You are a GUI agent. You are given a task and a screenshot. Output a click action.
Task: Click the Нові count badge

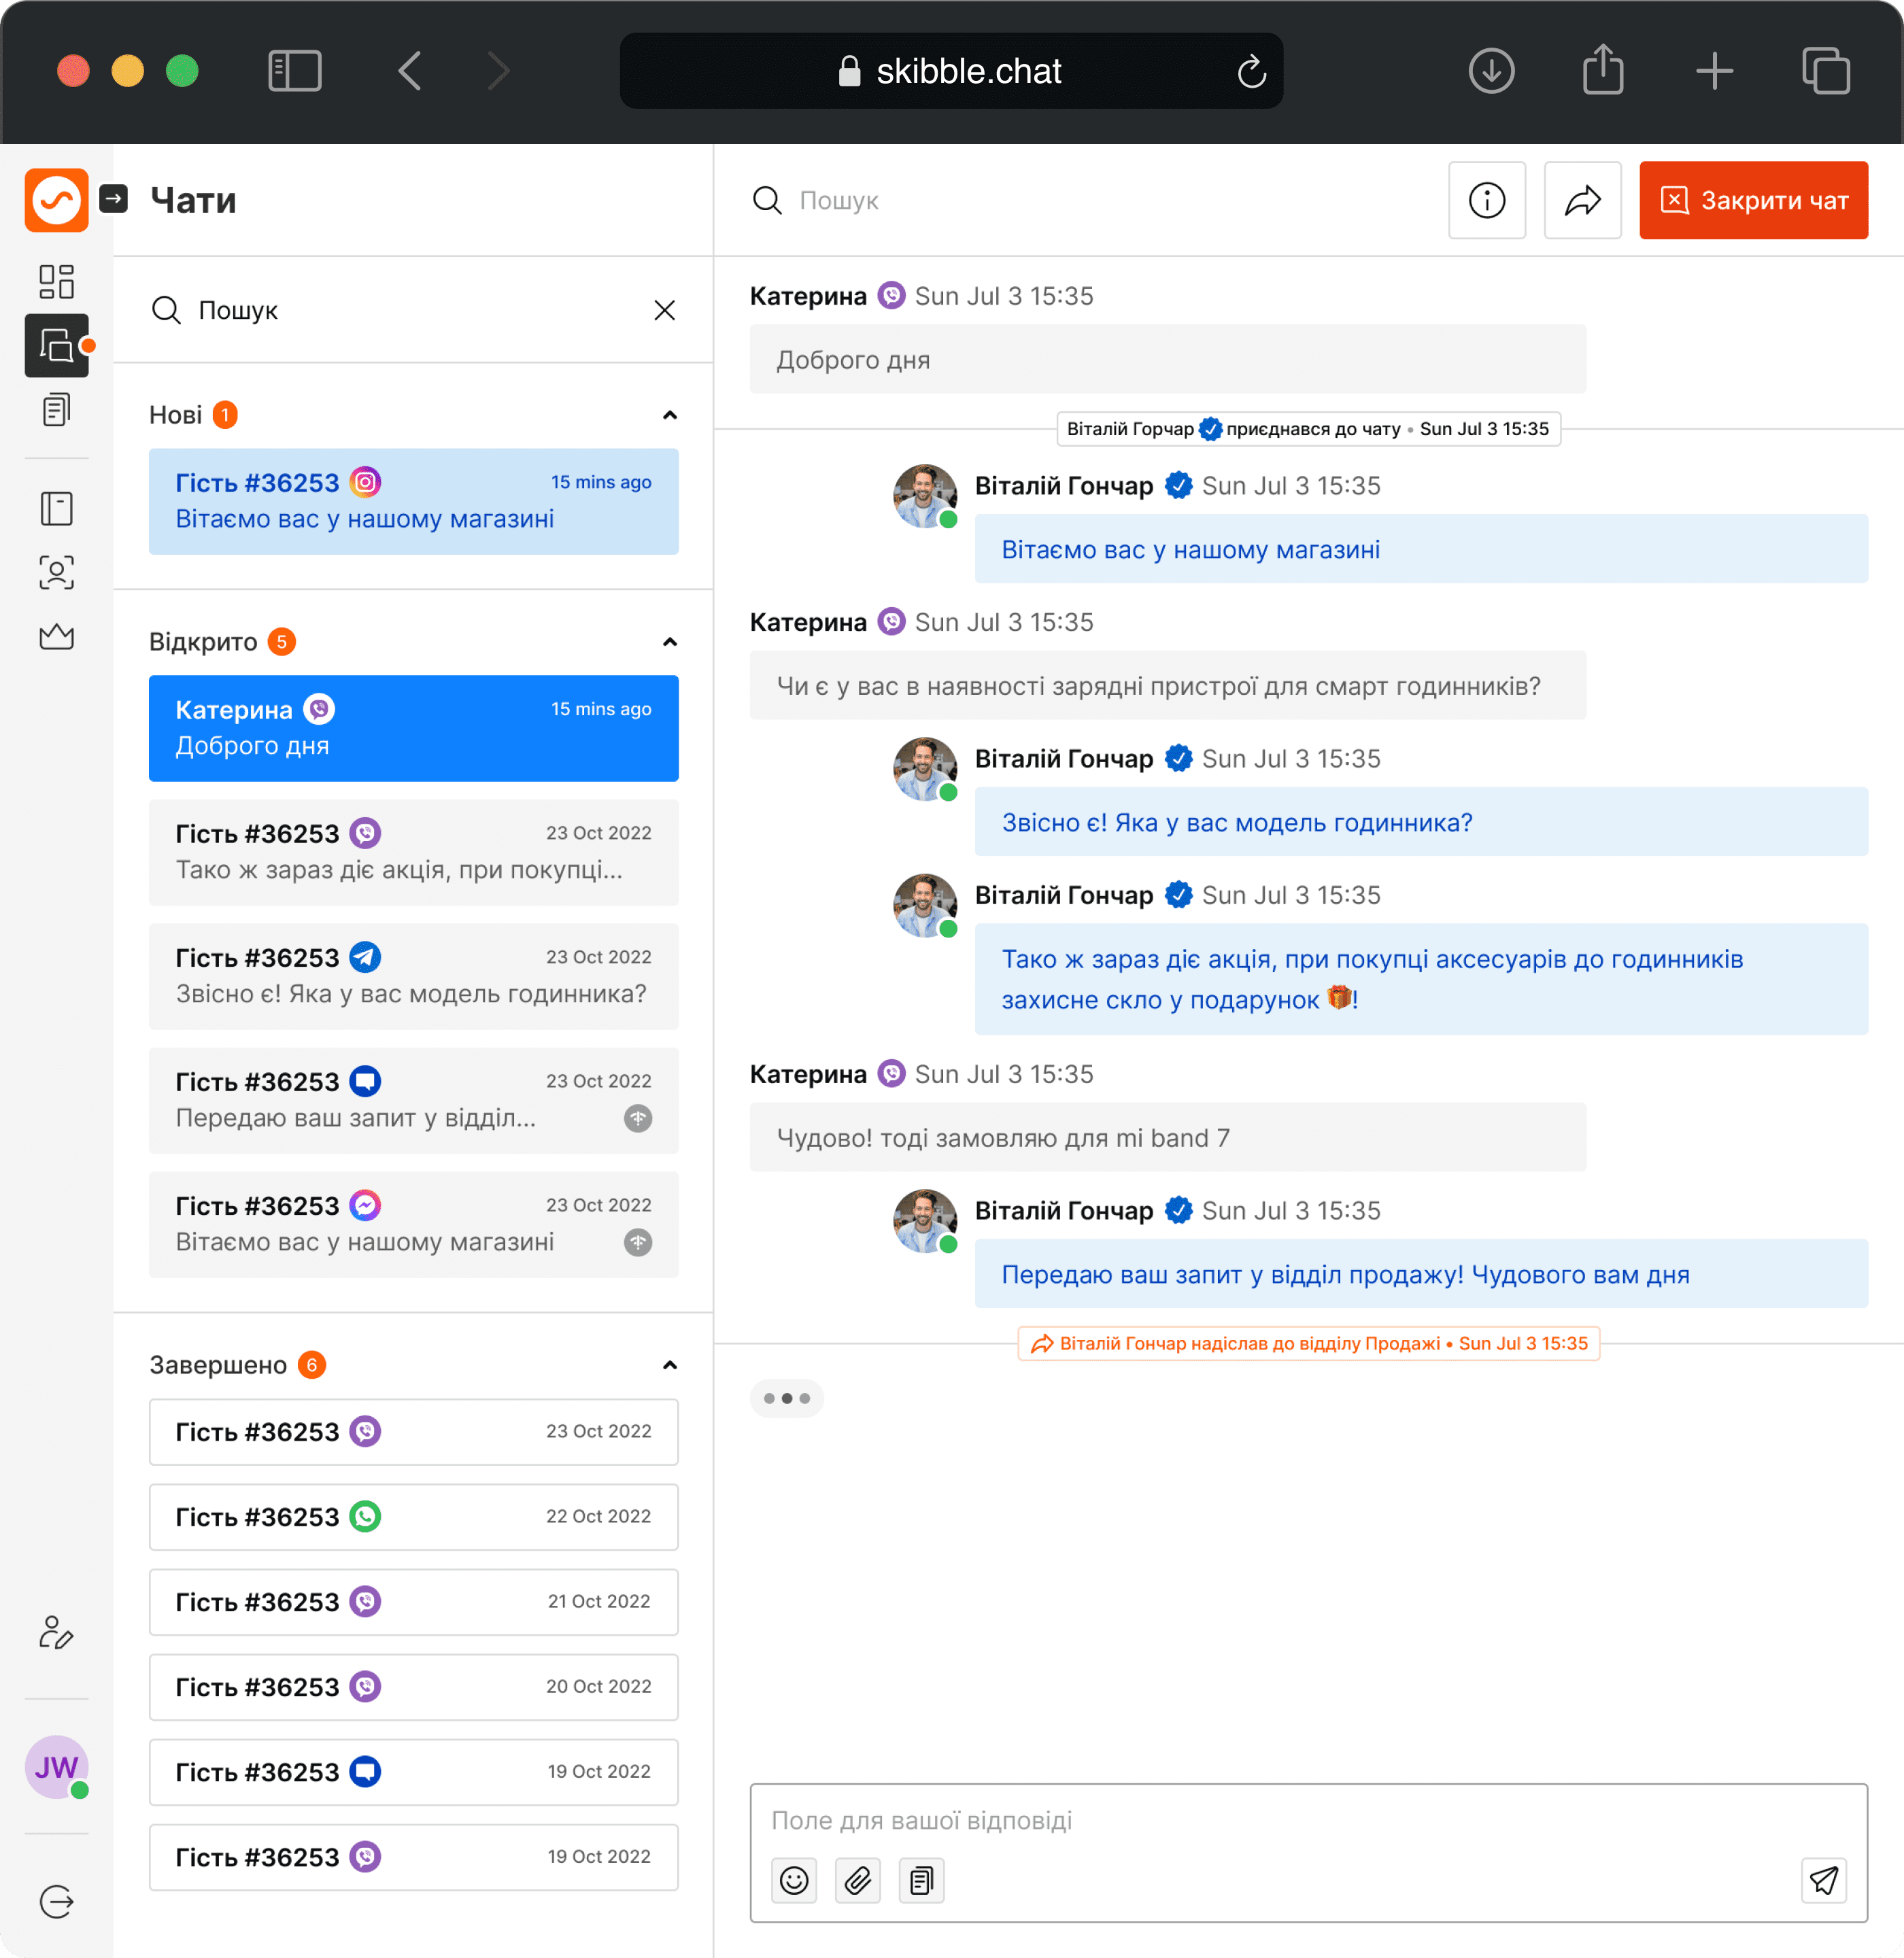tap(225, 415)
